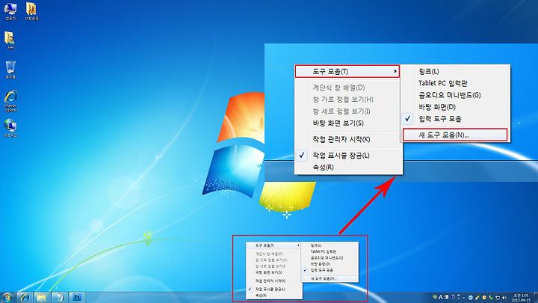Image resolution: width=538 pixels, height=303 pixels.
Task: Open the Start menu orb
Action: click(7, 297)
